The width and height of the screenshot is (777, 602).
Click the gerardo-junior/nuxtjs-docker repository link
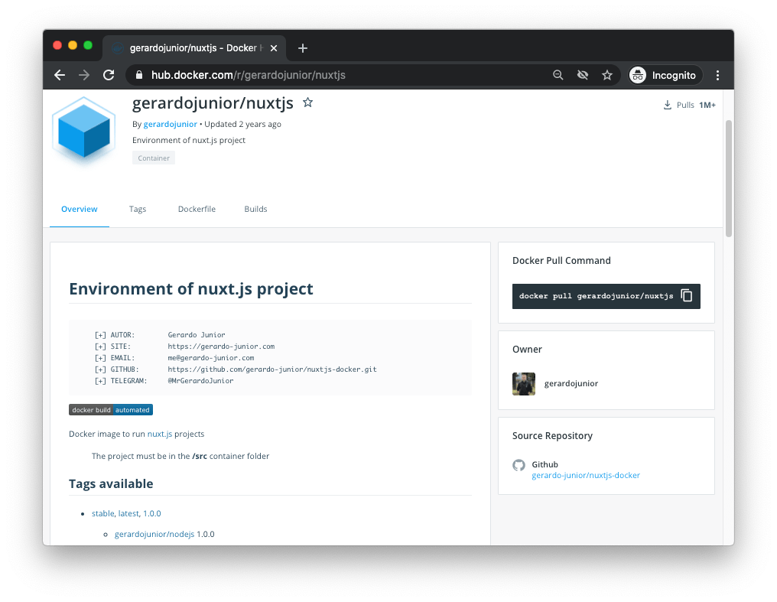(x=585, y=474)
